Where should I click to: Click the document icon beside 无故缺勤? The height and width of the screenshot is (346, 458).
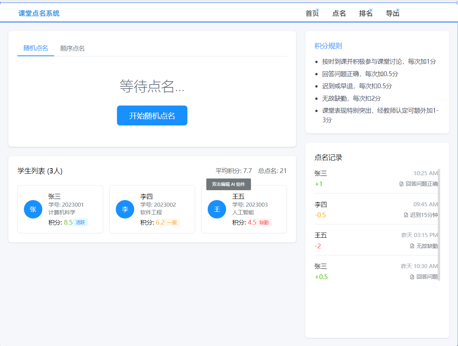pyautogui.click(x=412, y=246)
